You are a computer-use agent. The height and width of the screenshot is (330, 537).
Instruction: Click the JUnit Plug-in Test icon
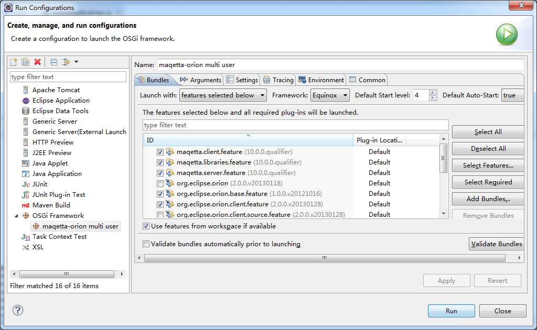26,195
